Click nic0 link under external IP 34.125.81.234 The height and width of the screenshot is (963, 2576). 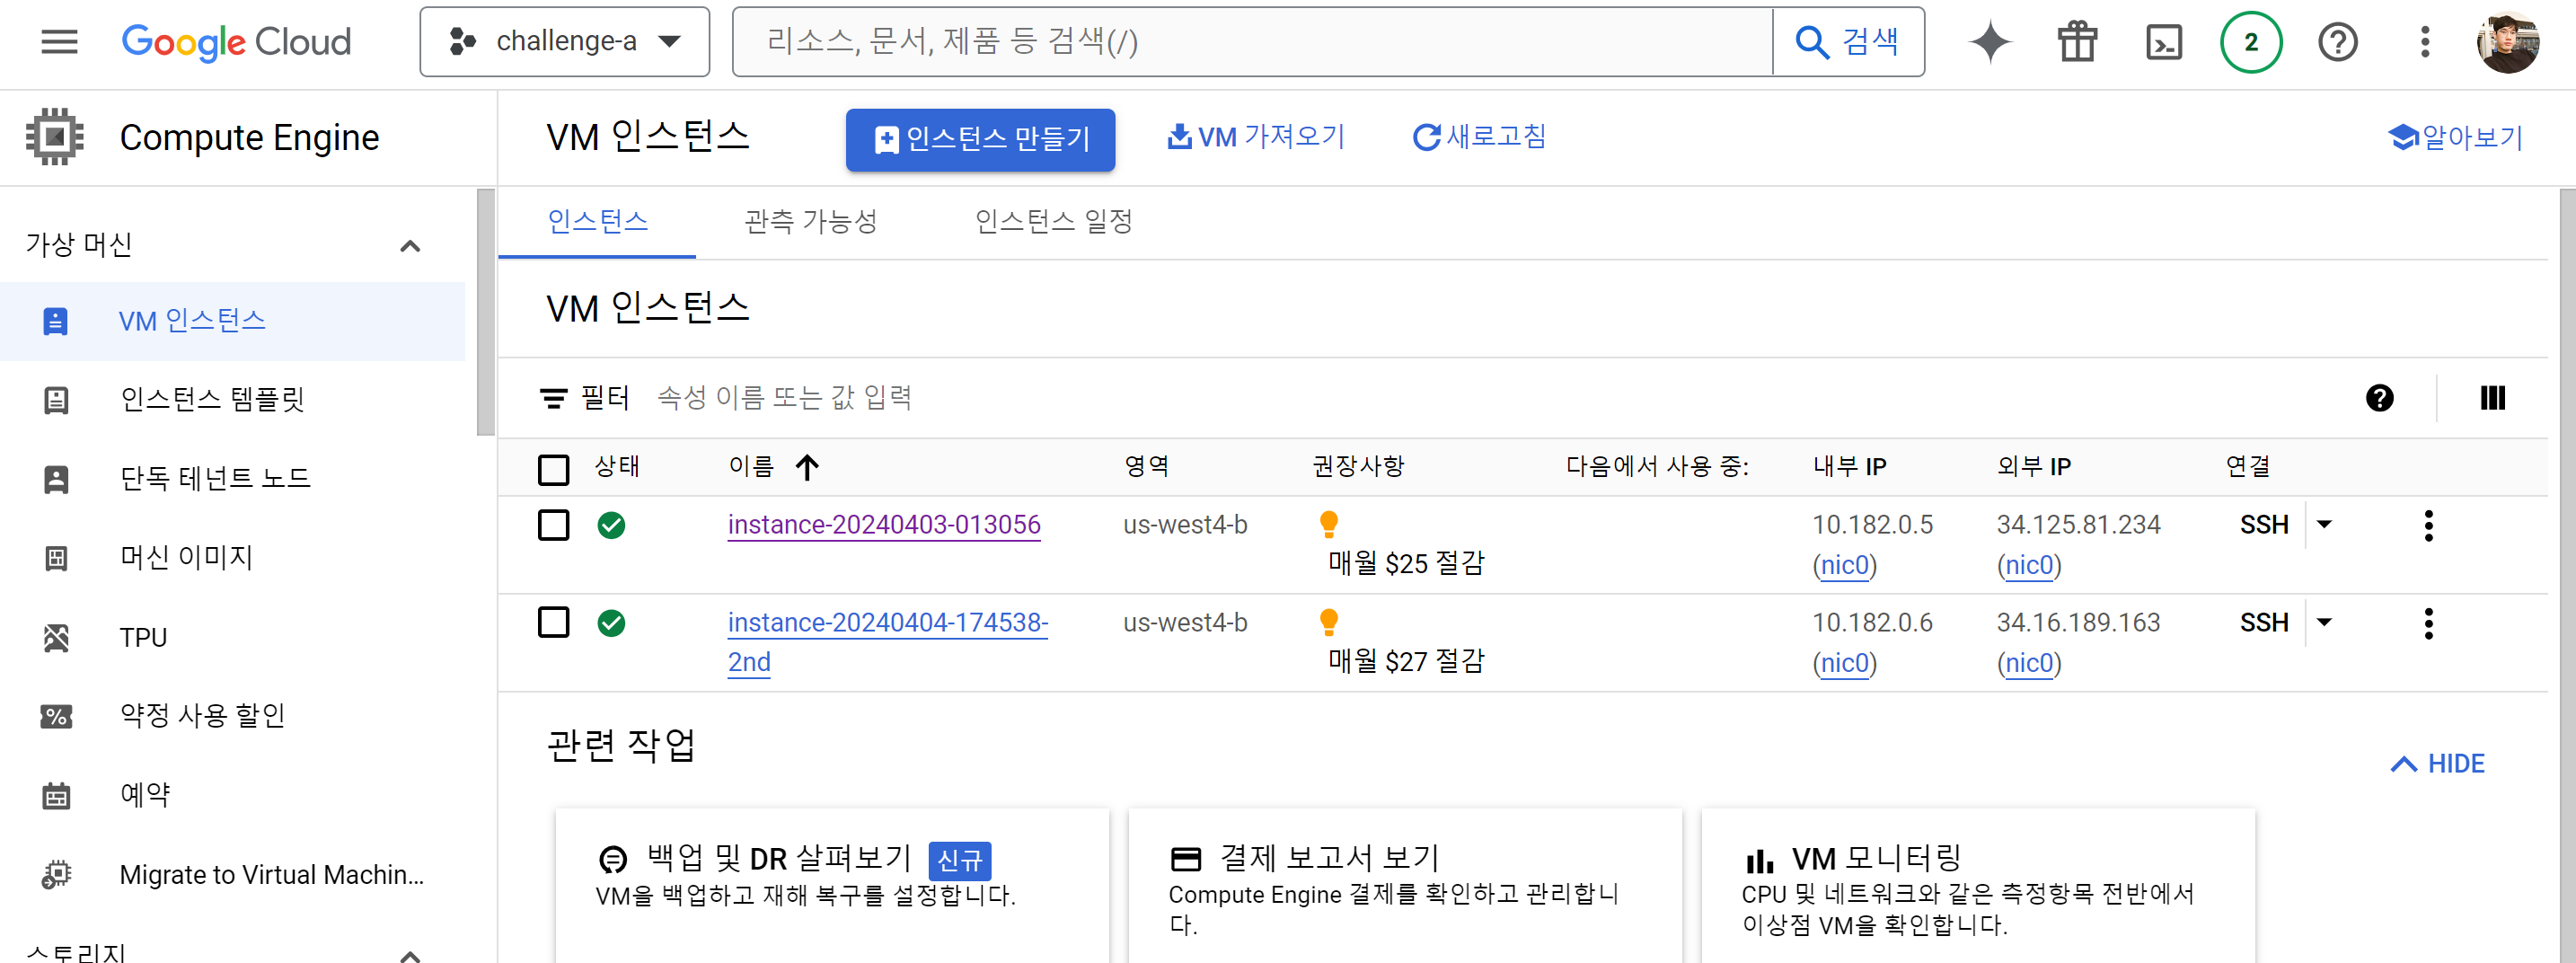point(2029,565)
